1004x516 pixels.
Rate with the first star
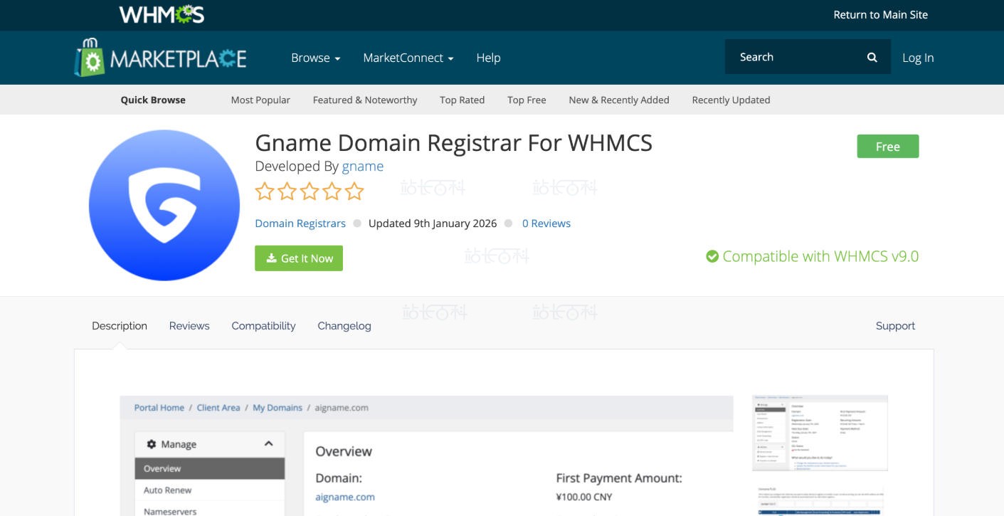[265, 191]
